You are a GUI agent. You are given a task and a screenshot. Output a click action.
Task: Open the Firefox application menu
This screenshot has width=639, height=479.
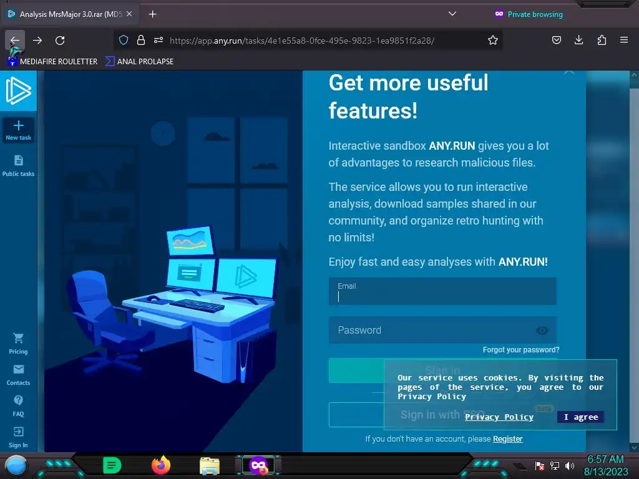(624, 40)
